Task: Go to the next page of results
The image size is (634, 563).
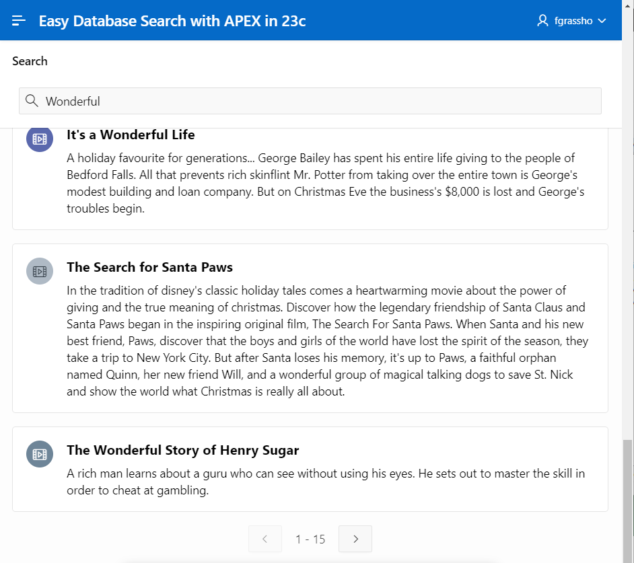Action: click(x=355, y=539)
